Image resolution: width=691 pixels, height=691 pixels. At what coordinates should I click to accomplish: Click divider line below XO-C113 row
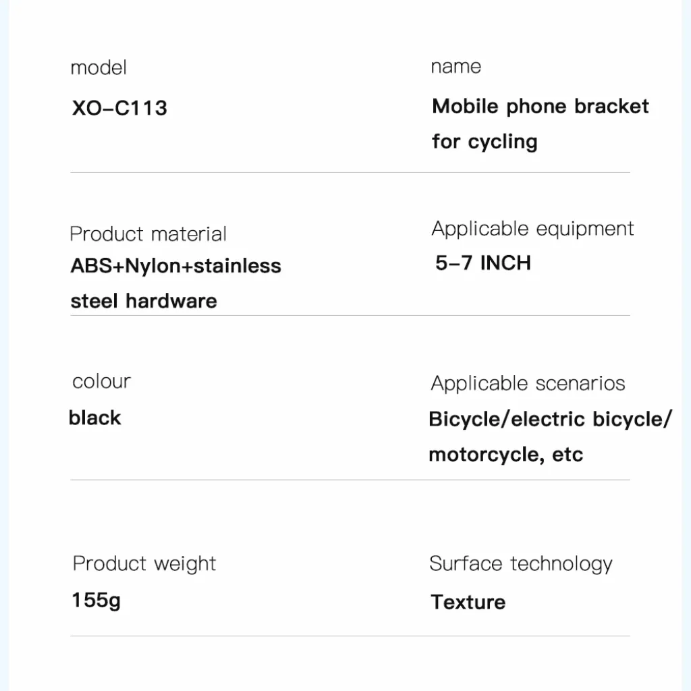[x=350, y=172]
